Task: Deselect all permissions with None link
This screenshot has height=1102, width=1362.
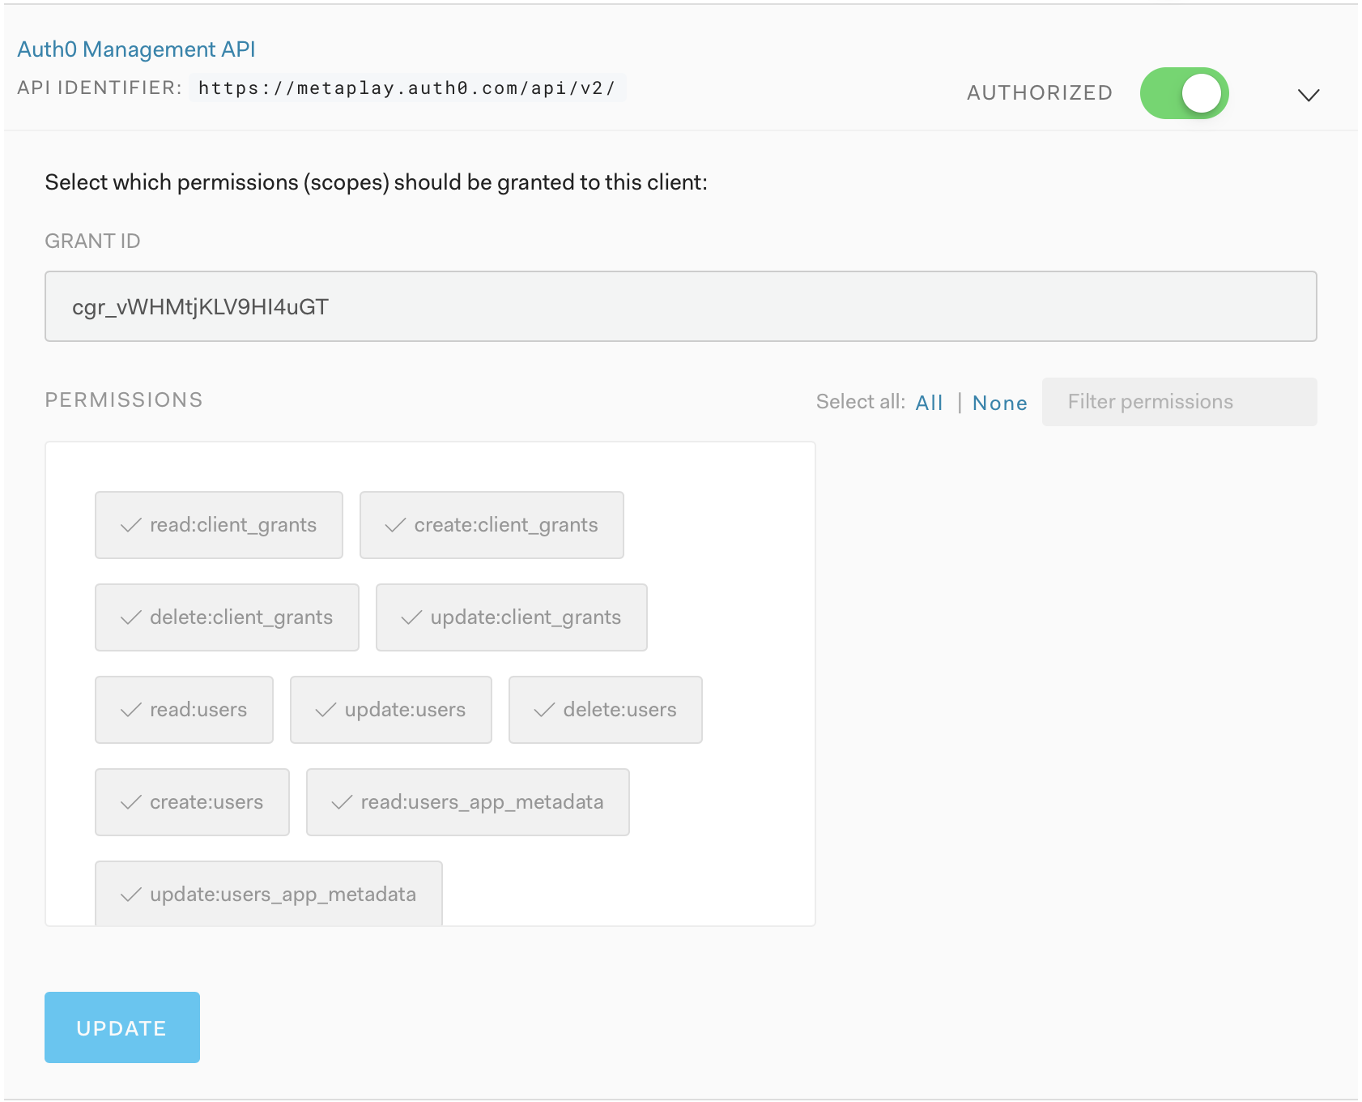Action: [999, 403]
